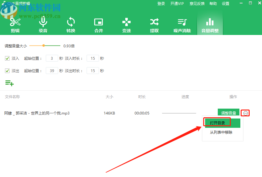Click the fade-in start position field

click(52, 58)
